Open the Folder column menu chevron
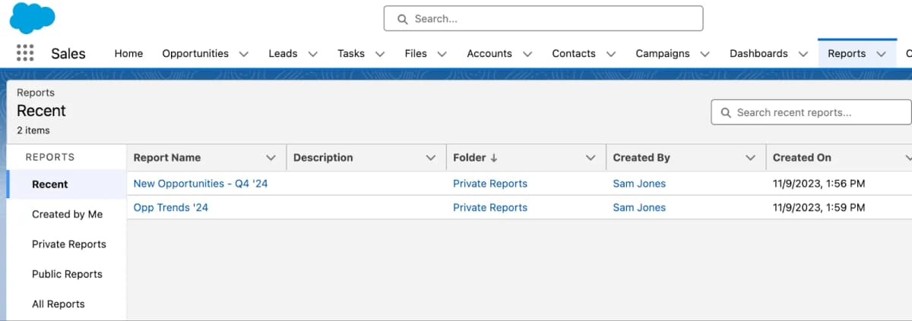The width and height of the screenshot is (912, 321). tap(591, 158)
